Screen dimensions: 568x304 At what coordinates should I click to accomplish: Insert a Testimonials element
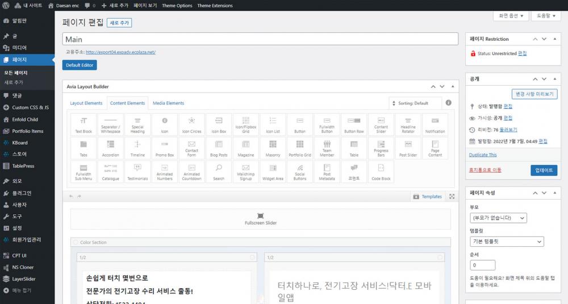coord(137,172)
